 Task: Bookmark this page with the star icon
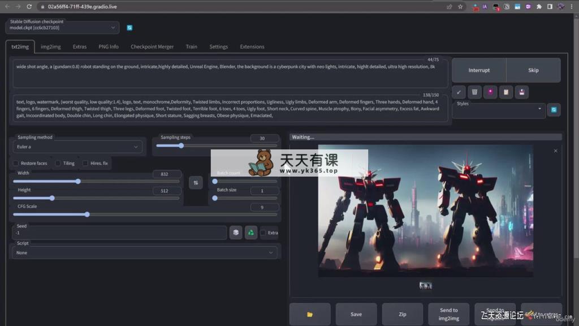pos(460,7)
